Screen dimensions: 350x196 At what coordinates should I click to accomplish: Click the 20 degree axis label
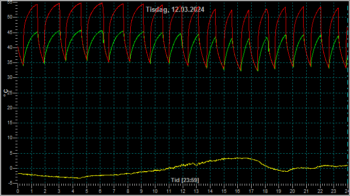coord(10,108)
